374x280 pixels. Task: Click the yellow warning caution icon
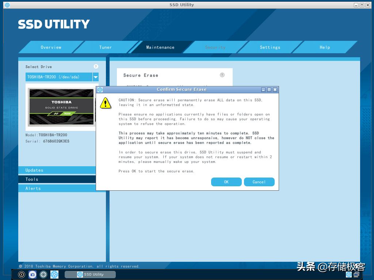pyautogui.click(x=106, y=103)
